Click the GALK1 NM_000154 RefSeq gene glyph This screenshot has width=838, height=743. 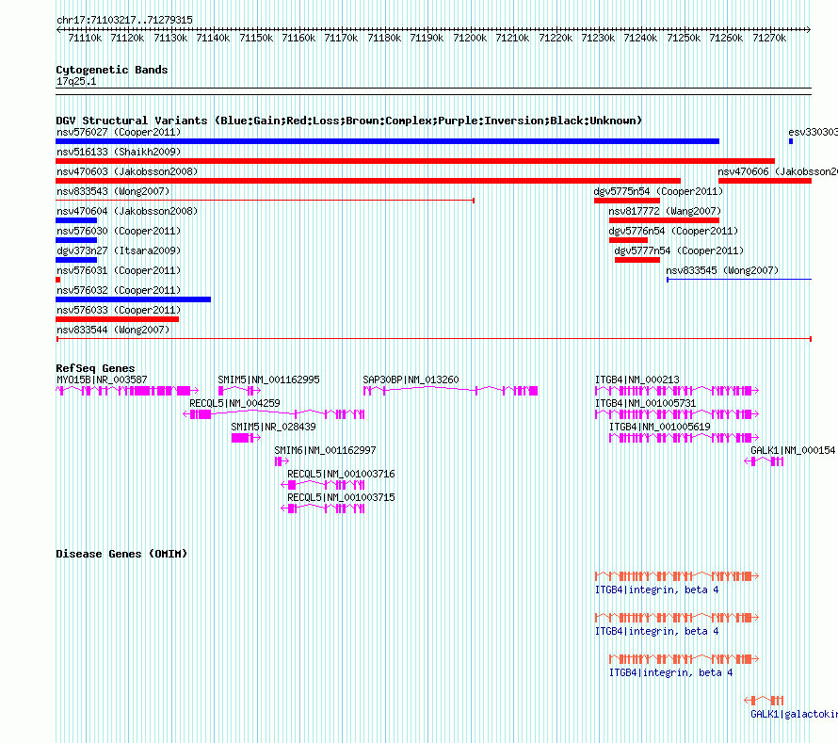764,461
